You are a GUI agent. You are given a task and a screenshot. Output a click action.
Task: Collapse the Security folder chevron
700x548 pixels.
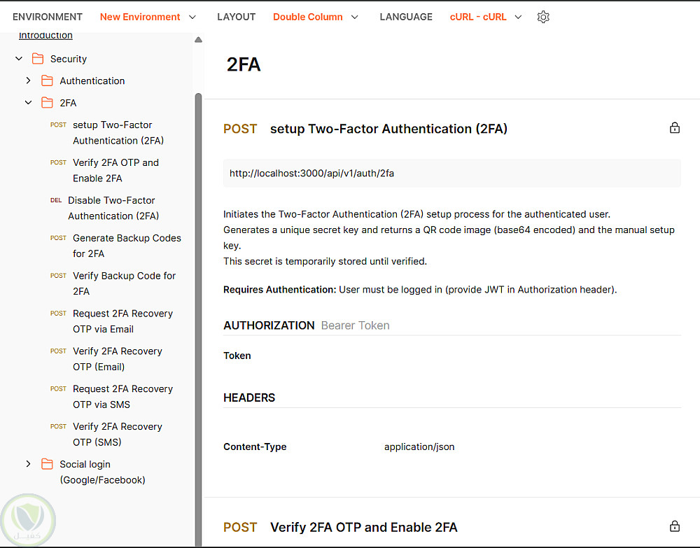pyautogui.click(x=19, y=59)
